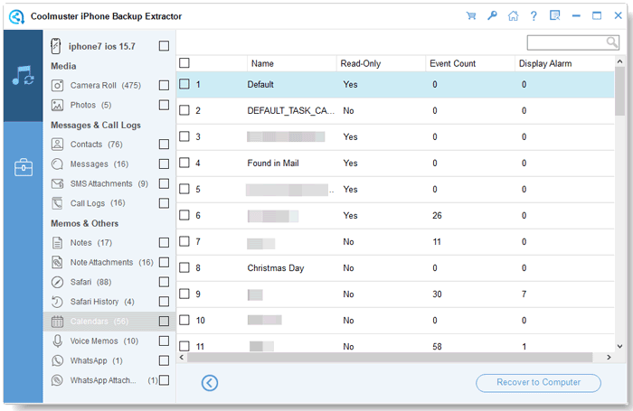Tick the SMS Attachments checkbox
Image resolution: width=633 pixels, height=411 pixels.
(164, 184)
